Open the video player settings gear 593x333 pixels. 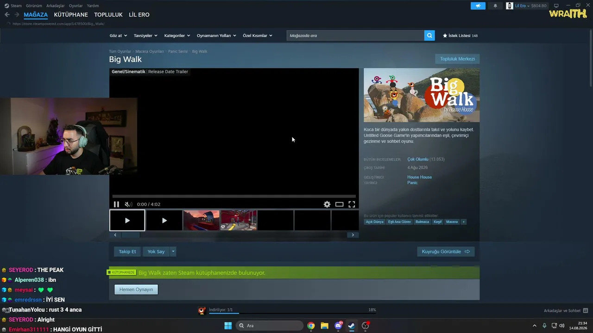click(x=327, y=204)
